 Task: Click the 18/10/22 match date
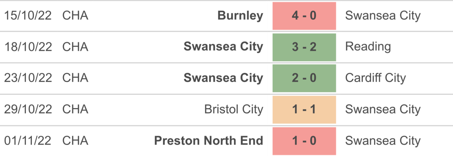click(28, 47)
